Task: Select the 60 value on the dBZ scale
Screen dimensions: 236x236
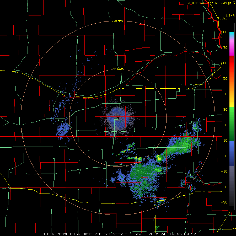Action: coord(225,63)
